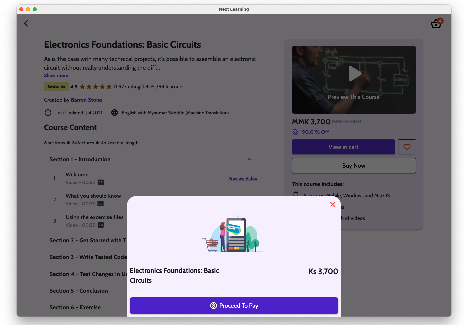
Task: Click the Buy Now button
Action: pyautogui.click(x=353, y=166)
